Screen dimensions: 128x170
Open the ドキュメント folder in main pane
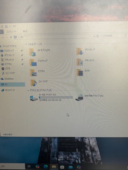(x=80, y=62)
